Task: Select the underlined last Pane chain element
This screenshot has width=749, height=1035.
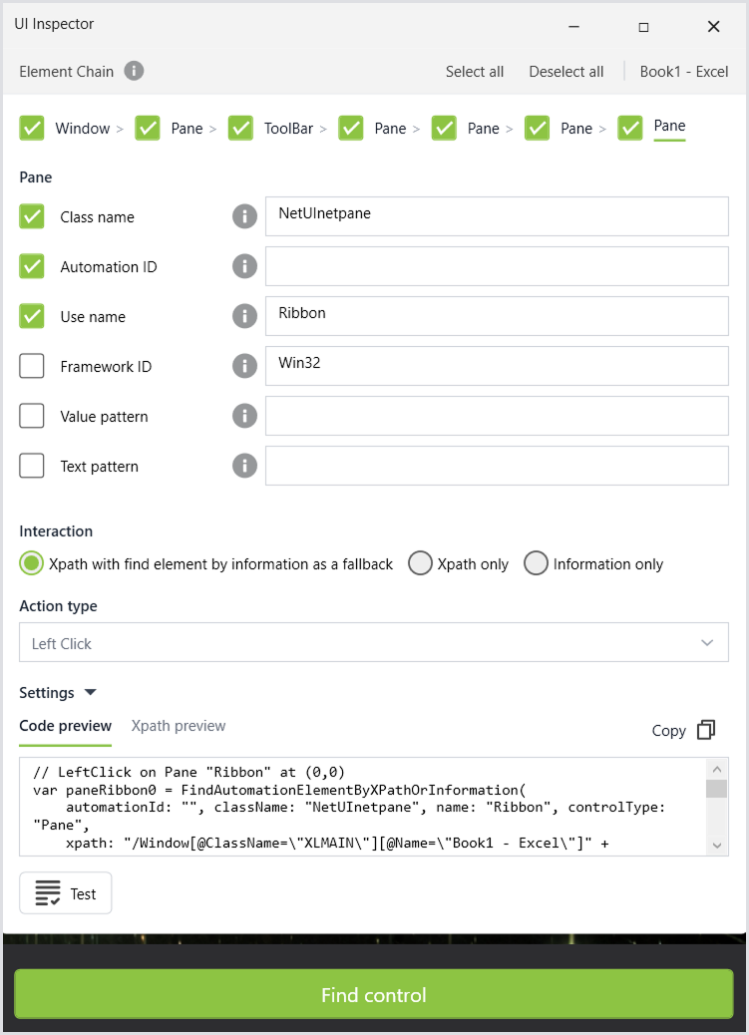Action: pos(670,126)
